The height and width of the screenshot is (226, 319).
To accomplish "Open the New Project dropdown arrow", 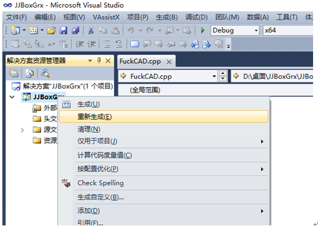I will coord(24,30).
